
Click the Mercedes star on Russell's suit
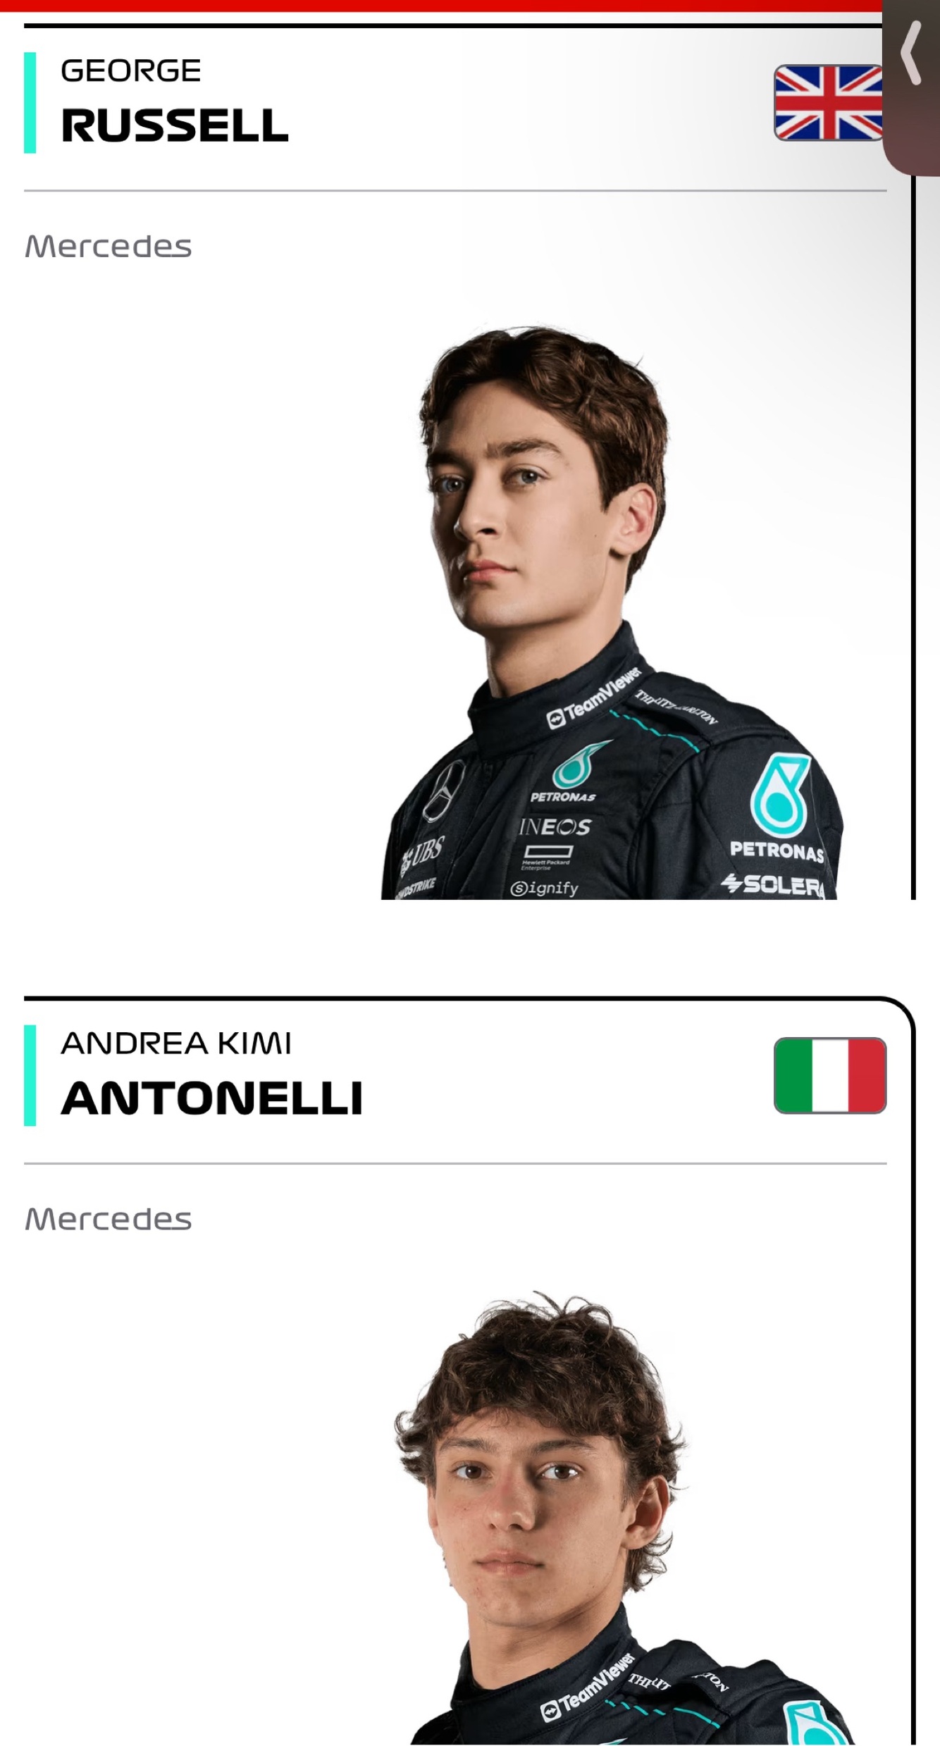pos(445,790)
